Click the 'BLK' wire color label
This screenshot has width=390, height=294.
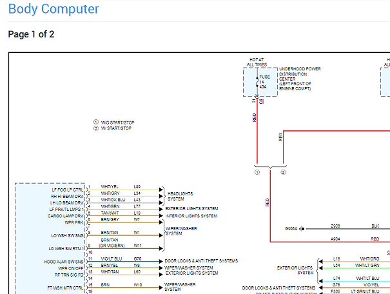click(x=375, y=226)
